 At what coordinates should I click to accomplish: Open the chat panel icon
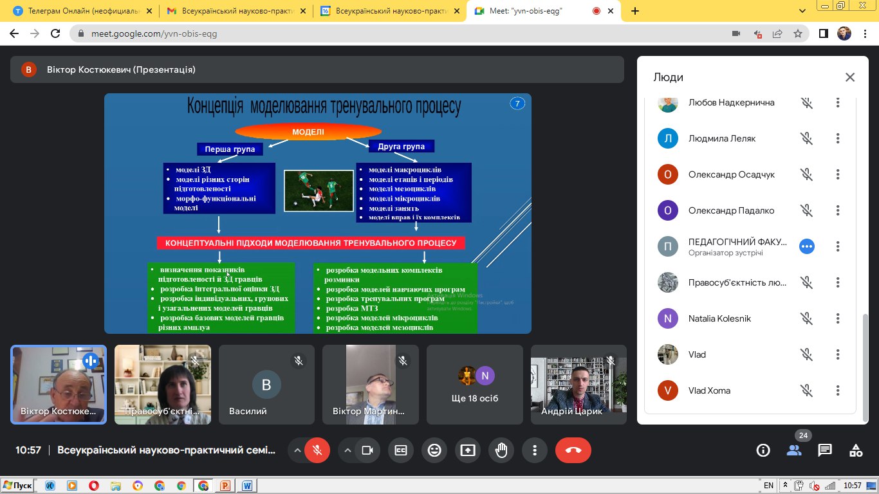point(825,450)
